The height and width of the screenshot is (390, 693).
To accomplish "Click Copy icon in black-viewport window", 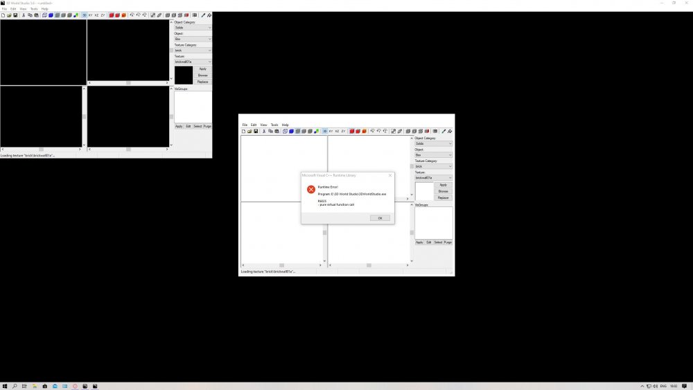I will coord(30,15).
